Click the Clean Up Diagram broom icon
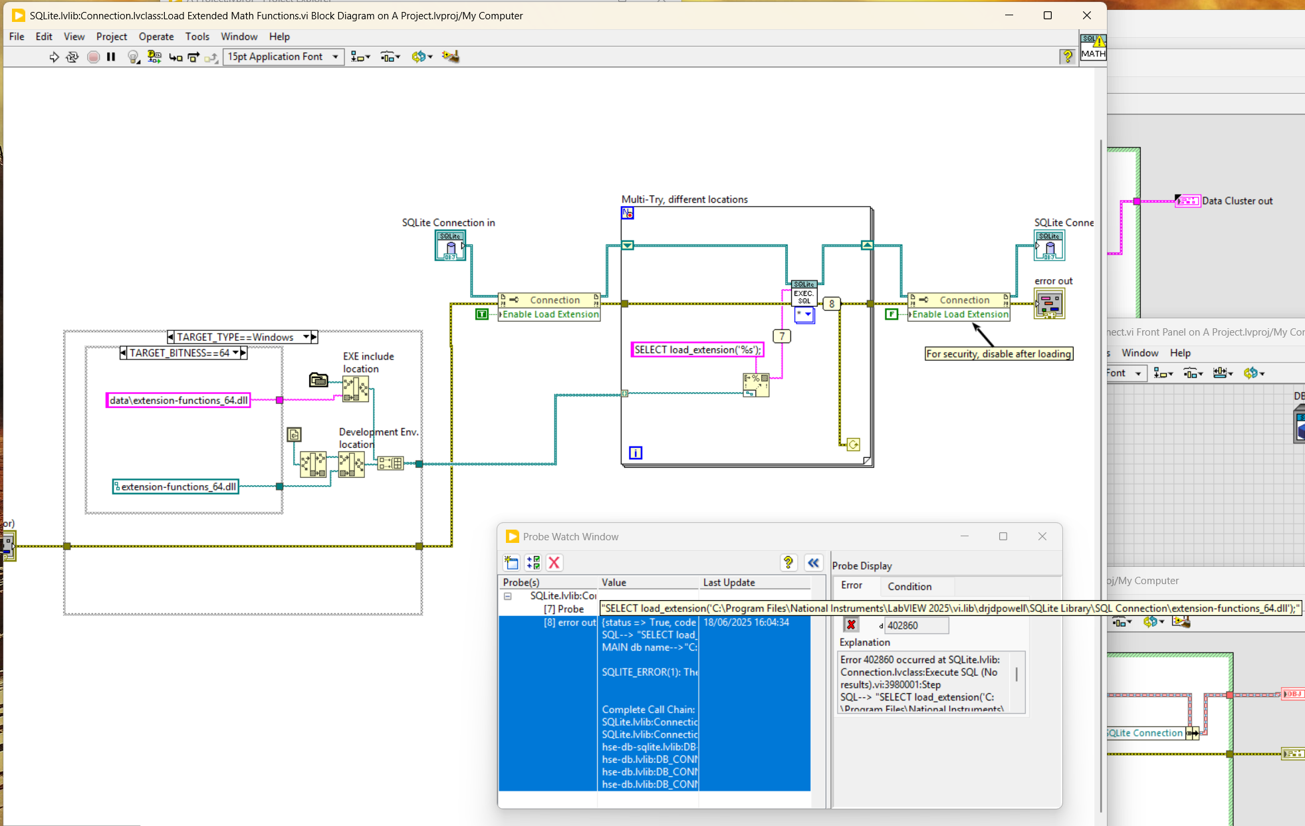The image size is (1305, 826). pyautogui.click(x=451, y=57)
